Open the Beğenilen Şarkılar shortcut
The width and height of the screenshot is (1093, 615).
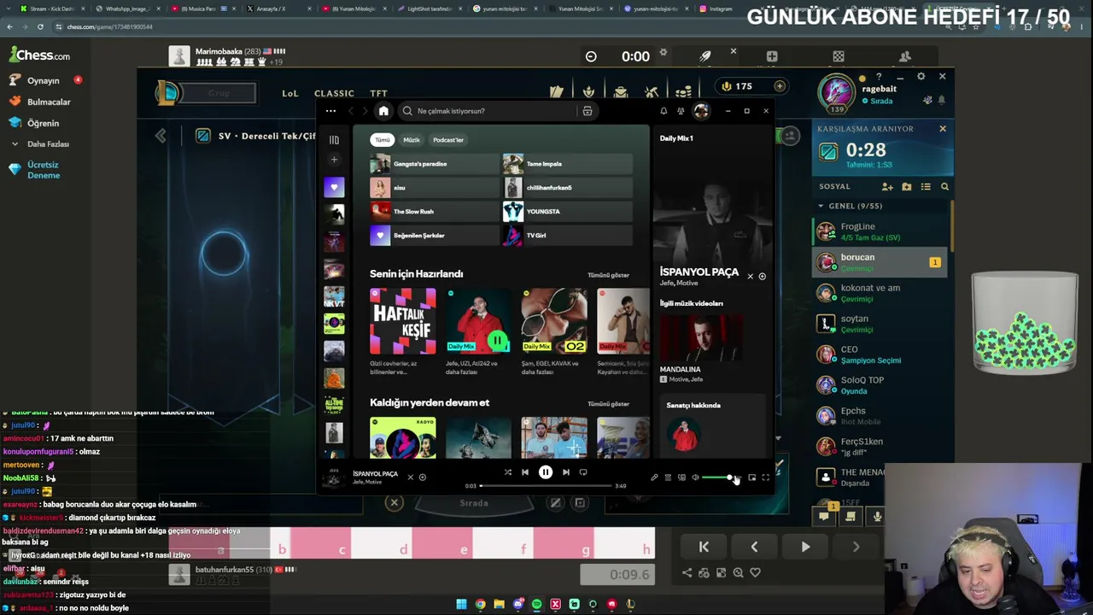coord(434,236)
